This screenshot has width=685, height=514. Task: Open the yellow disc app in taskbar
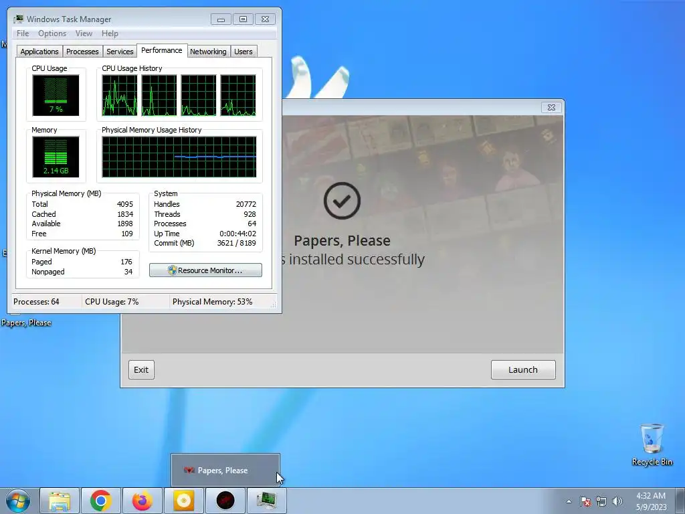tap(183, 501)
